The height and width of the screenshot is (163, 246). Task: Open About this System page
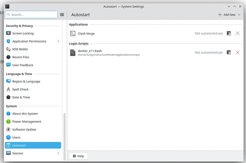coord(25,114)
